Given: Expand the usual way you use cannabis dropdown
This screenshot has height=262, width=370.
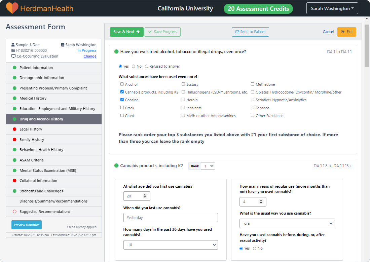Looking at the screenshot, I should coord(287,223).
